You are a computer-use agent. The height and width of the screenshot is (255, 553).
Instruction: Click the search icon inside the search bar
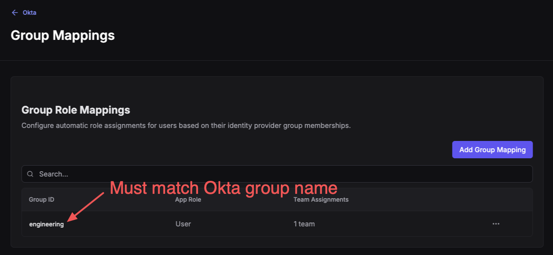30,173
